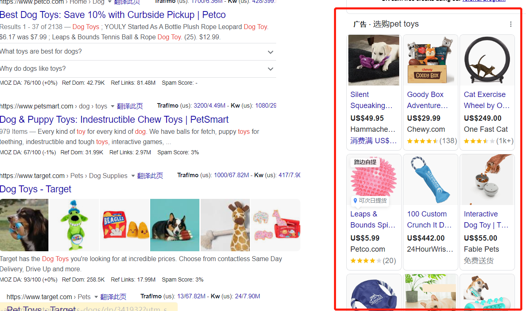Screen dimensions: 526x311
Task: Click the Goody Box product image
Action: [x=430, y=60]
